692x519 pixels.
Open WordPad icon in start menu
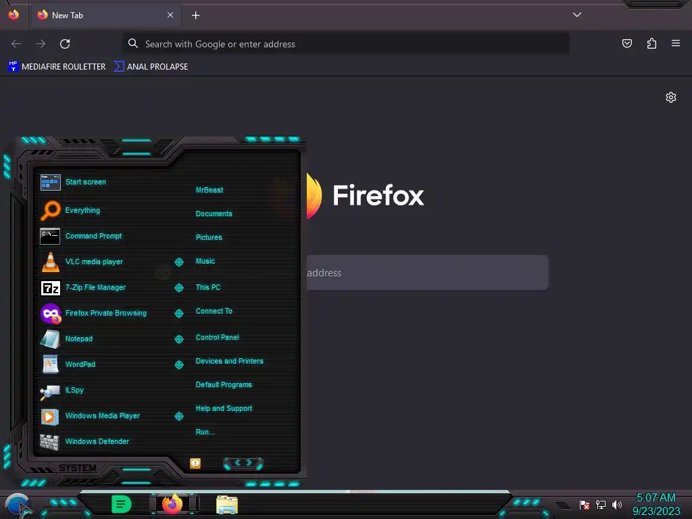pyautogui.click(x=50, y=364)
